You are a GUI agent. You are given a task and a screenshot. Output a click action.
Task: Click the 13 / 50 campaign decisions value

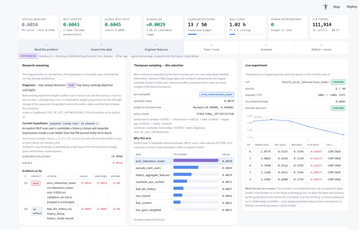pos(197,25)
